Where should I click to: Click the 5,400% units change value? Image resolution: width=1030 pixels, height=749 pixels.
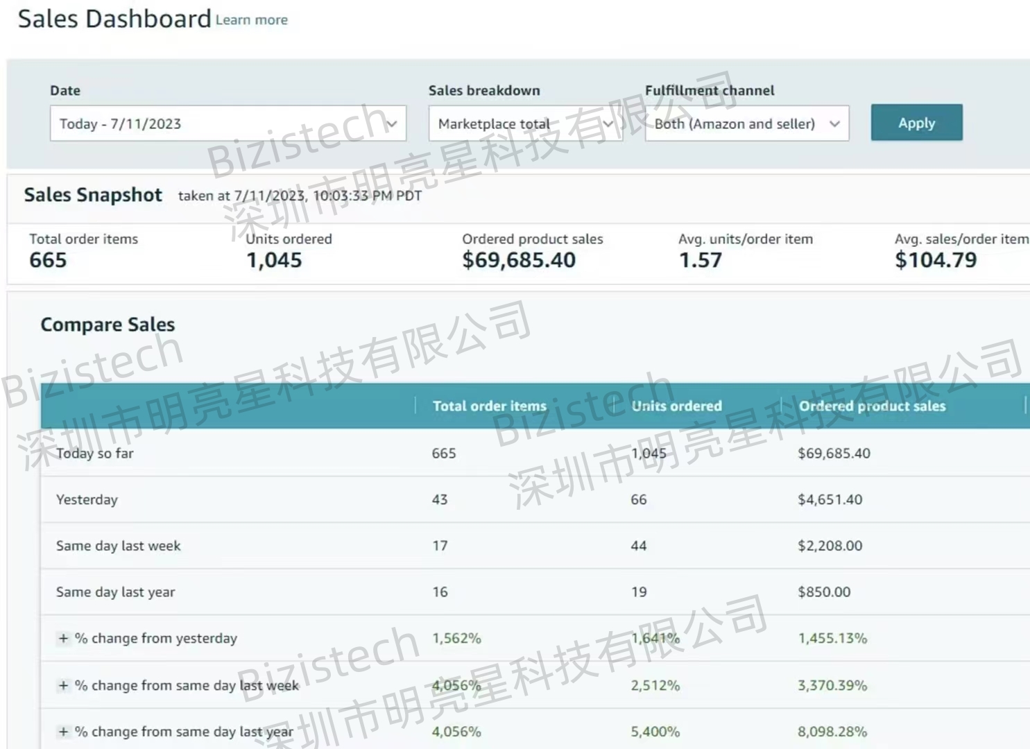[x=655, y=732]
